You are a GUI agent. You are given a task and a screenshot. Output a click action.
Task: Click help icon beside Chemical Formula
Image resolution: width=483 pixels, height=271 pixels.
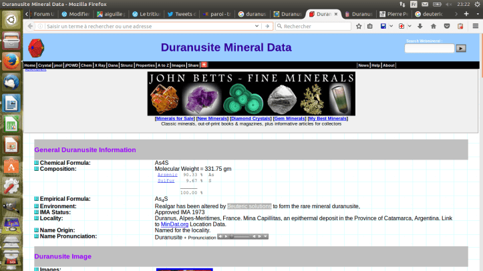pos(36,163)
